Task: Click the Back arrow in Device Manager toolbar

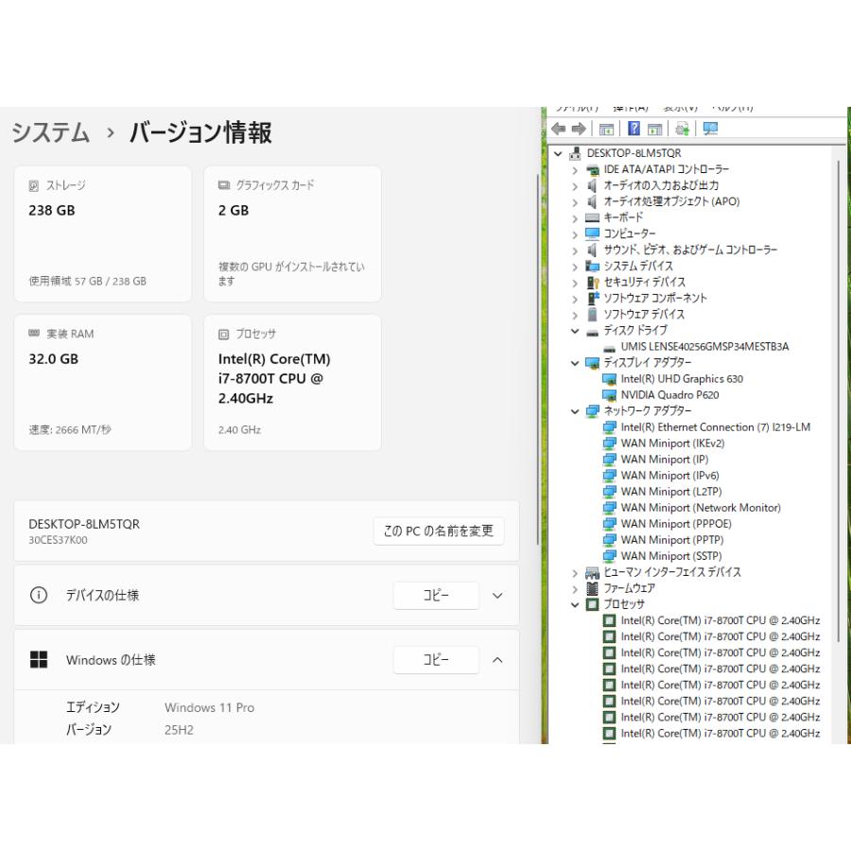Action: (558, 129)
